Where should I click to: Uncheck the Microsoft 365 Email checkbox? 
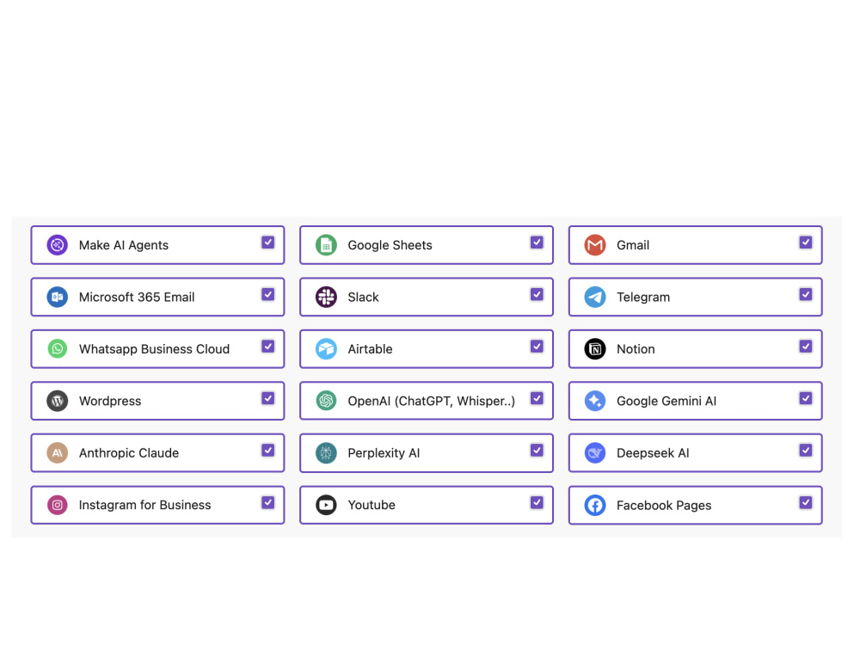pos(267,294)
